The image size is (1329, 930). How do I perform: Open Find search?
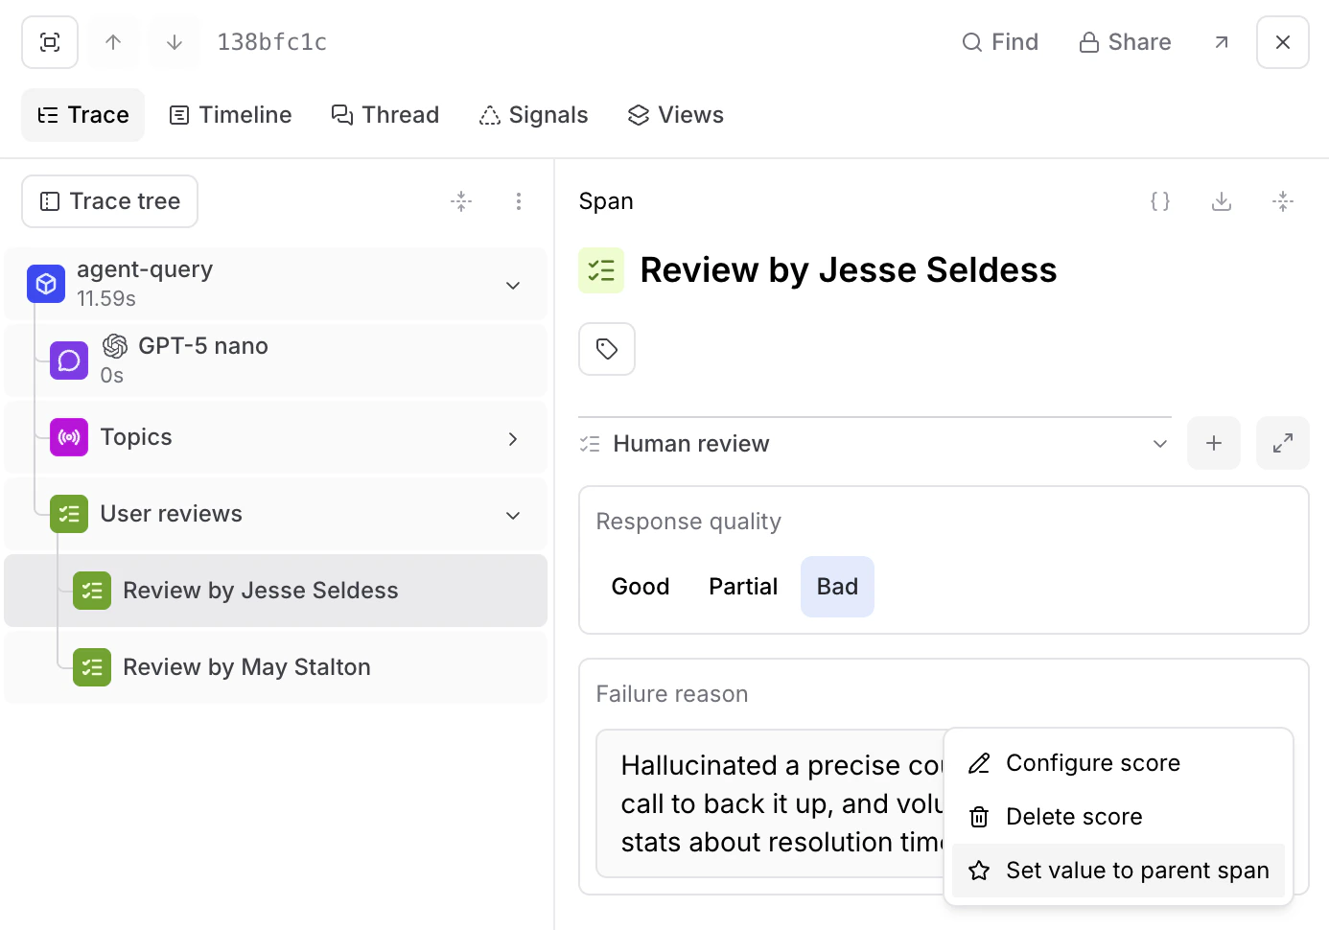1000,42
